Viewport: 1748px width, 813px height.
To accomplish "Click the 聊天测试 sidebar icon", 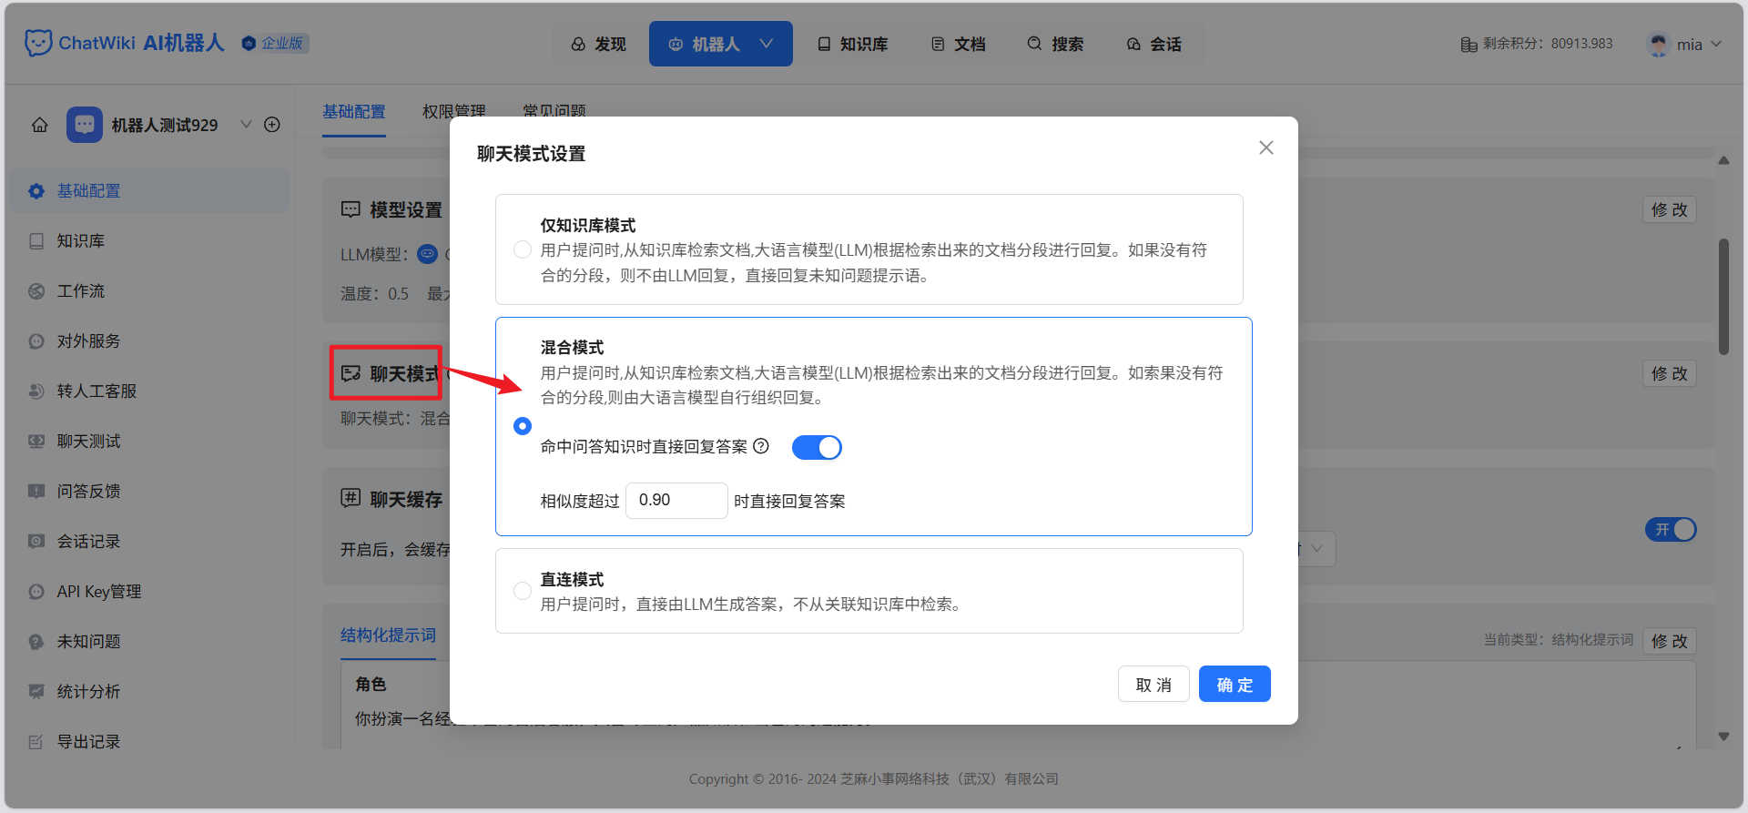I will tap(36, 442).
